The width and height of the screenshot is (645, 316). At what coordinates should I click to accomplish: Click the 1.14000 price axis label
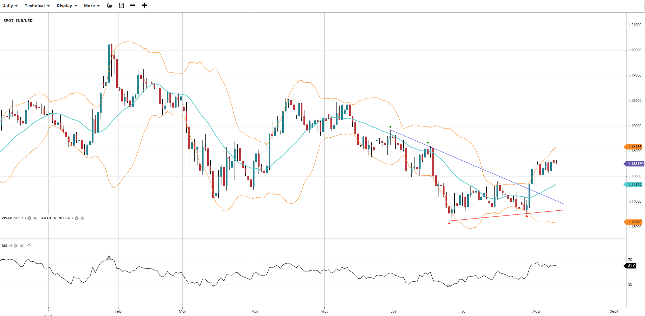click(x=635, y=202)
